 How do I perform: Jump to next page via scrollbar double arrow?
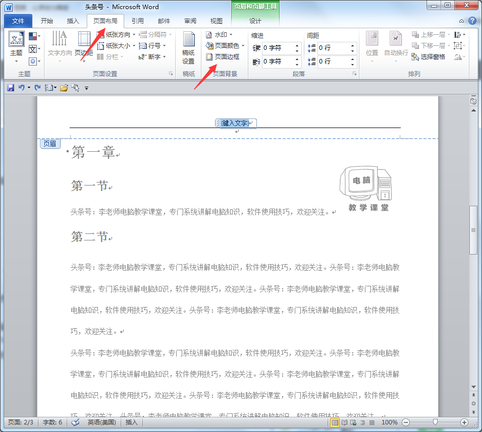click(x=473, y=412)
